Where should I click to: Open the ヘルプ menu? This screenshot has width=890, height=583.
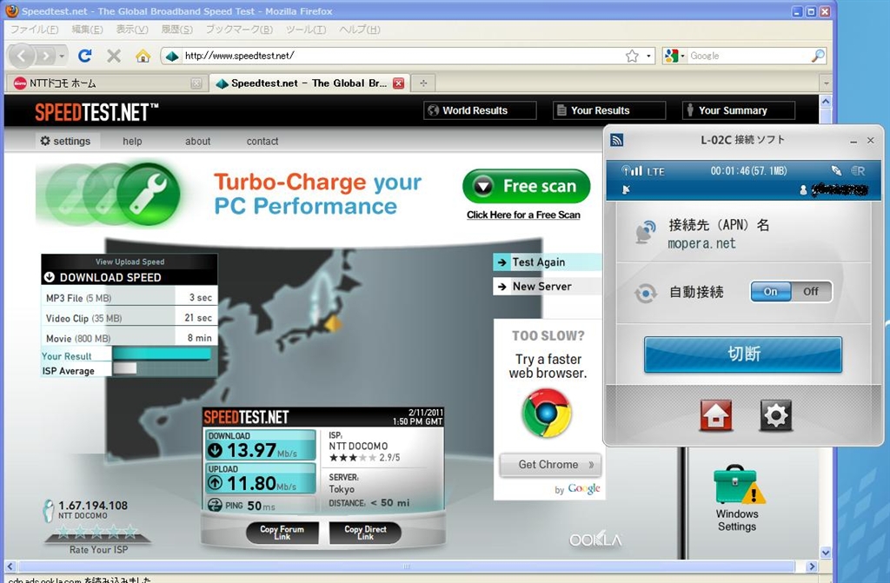359,29
